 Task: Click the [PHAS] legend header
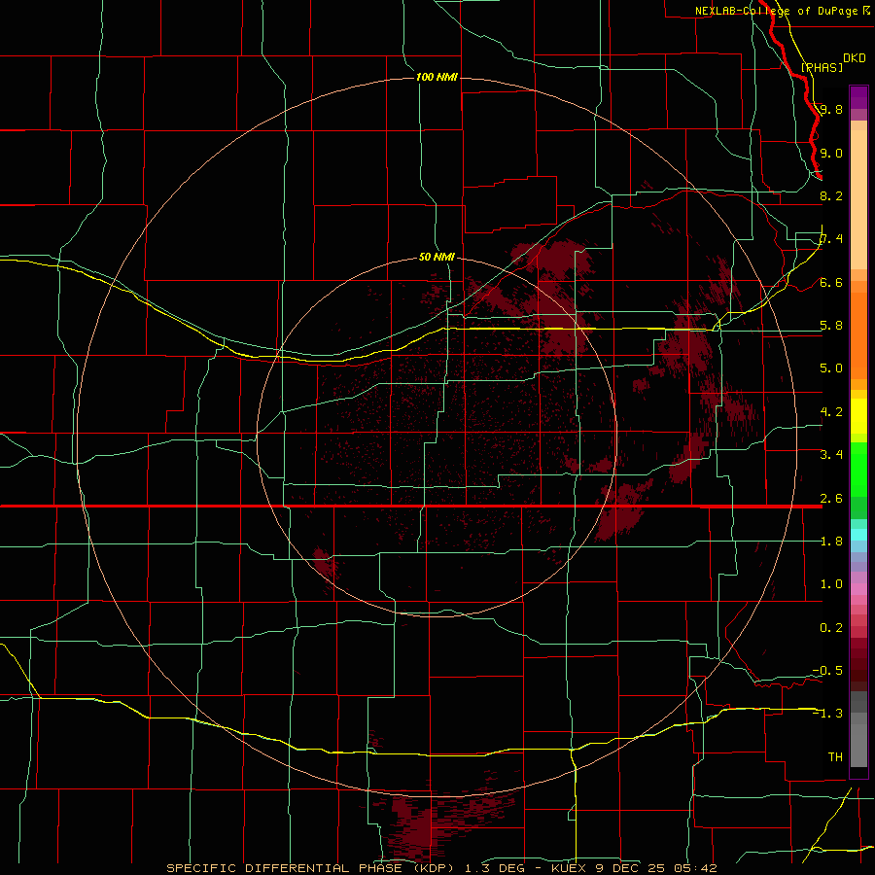point(822,67)
